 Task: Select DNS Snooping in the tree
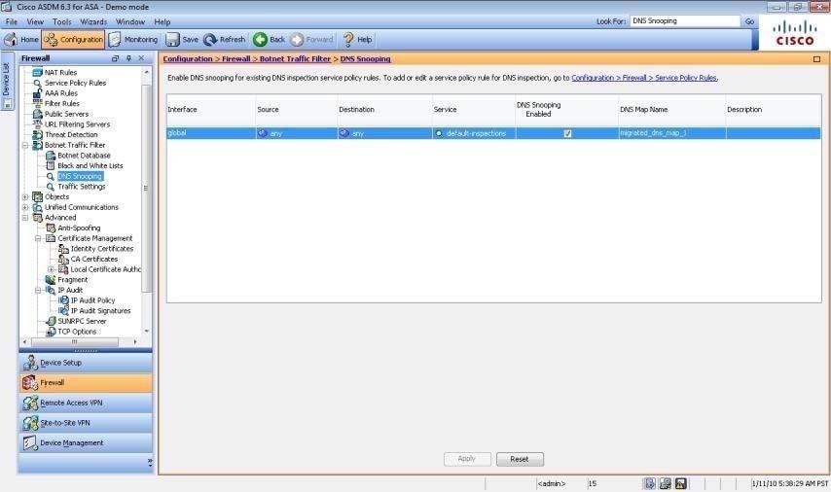click(x=80, y=176)
